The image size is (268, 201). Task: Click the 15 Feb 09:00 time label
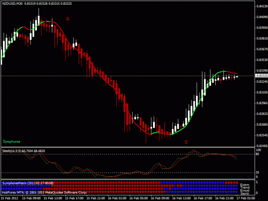(x=31, y=198)
